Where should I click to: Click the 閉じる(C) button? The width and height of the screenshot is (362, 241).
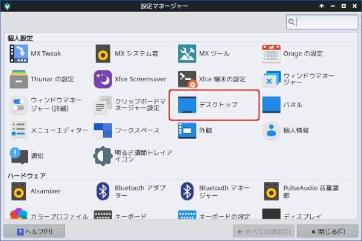pyautogui.click(x=326, y=231)
